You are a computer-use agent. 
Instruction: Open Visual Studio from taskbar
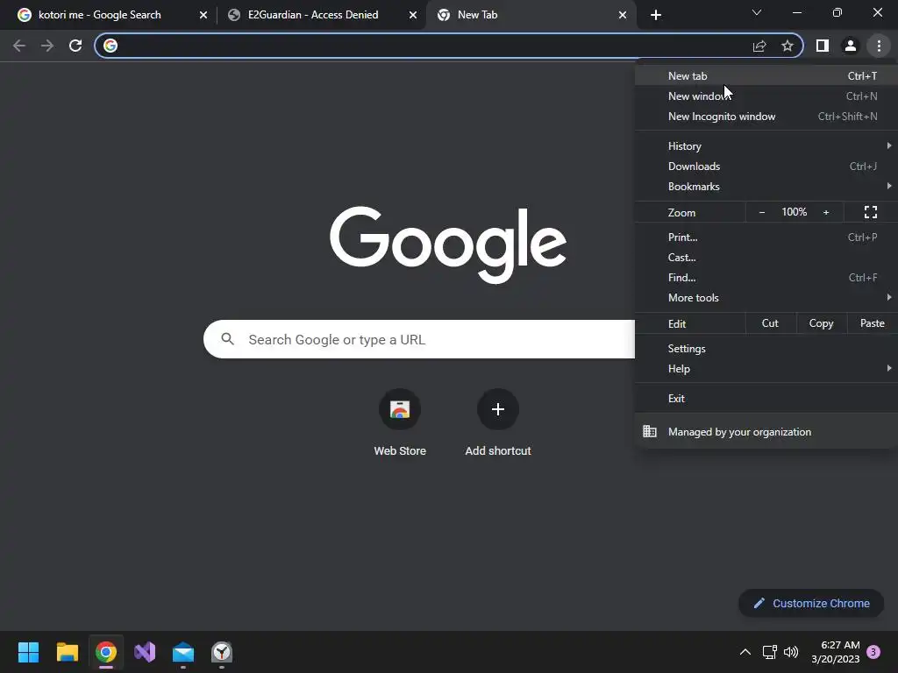click(x=145, y=652)
